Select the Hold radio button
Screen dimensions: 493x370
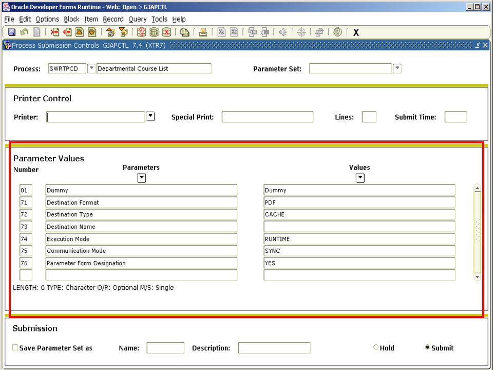click(376, 347)
